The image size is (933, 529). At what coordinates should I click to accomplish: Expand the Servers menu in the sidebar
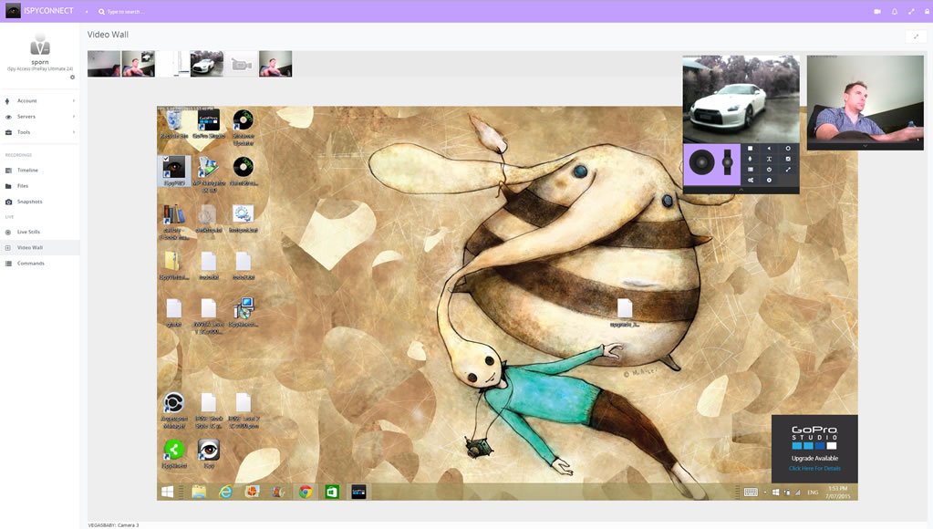40,117
